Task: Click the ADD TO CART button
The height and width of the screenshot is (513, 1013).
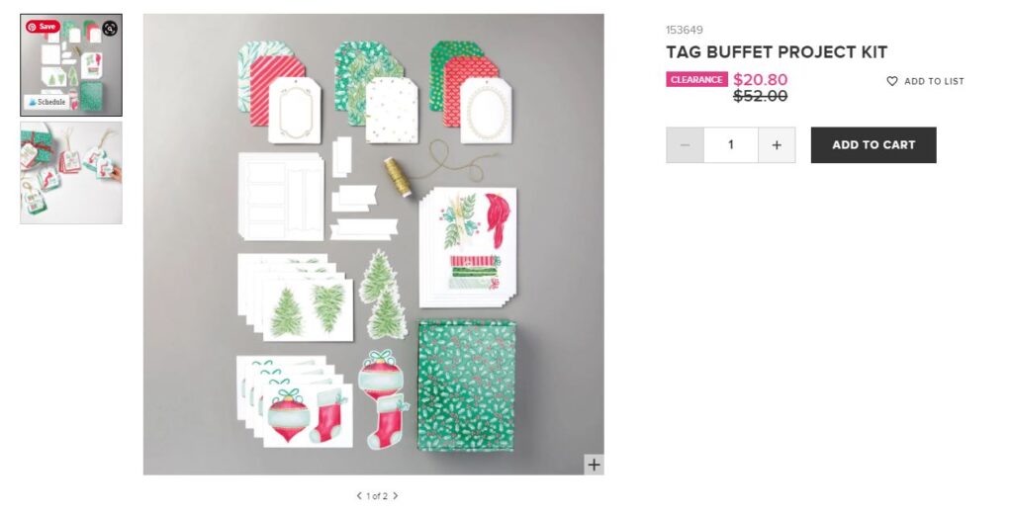Action: click(874, 144)
